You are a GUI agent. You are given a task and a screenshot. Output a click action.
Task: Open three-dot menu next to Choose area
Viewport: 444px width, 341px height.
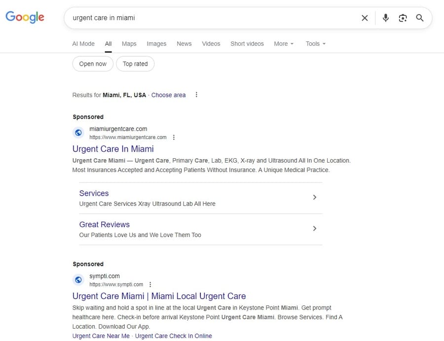[x=196, y=95]
